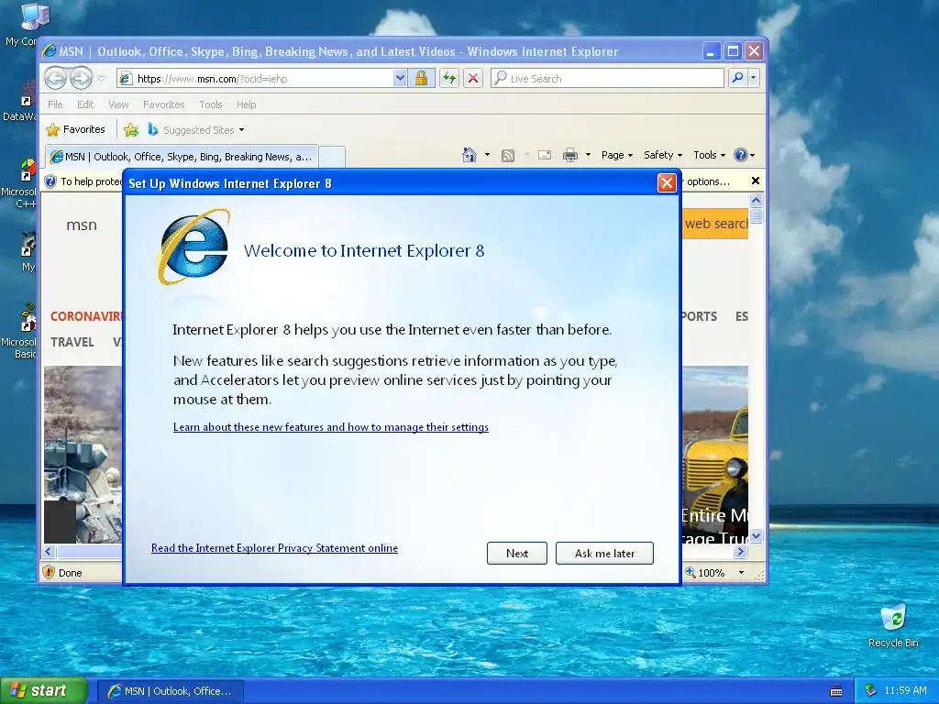Open the Recycle Bin desktop icon

[893, 625]
